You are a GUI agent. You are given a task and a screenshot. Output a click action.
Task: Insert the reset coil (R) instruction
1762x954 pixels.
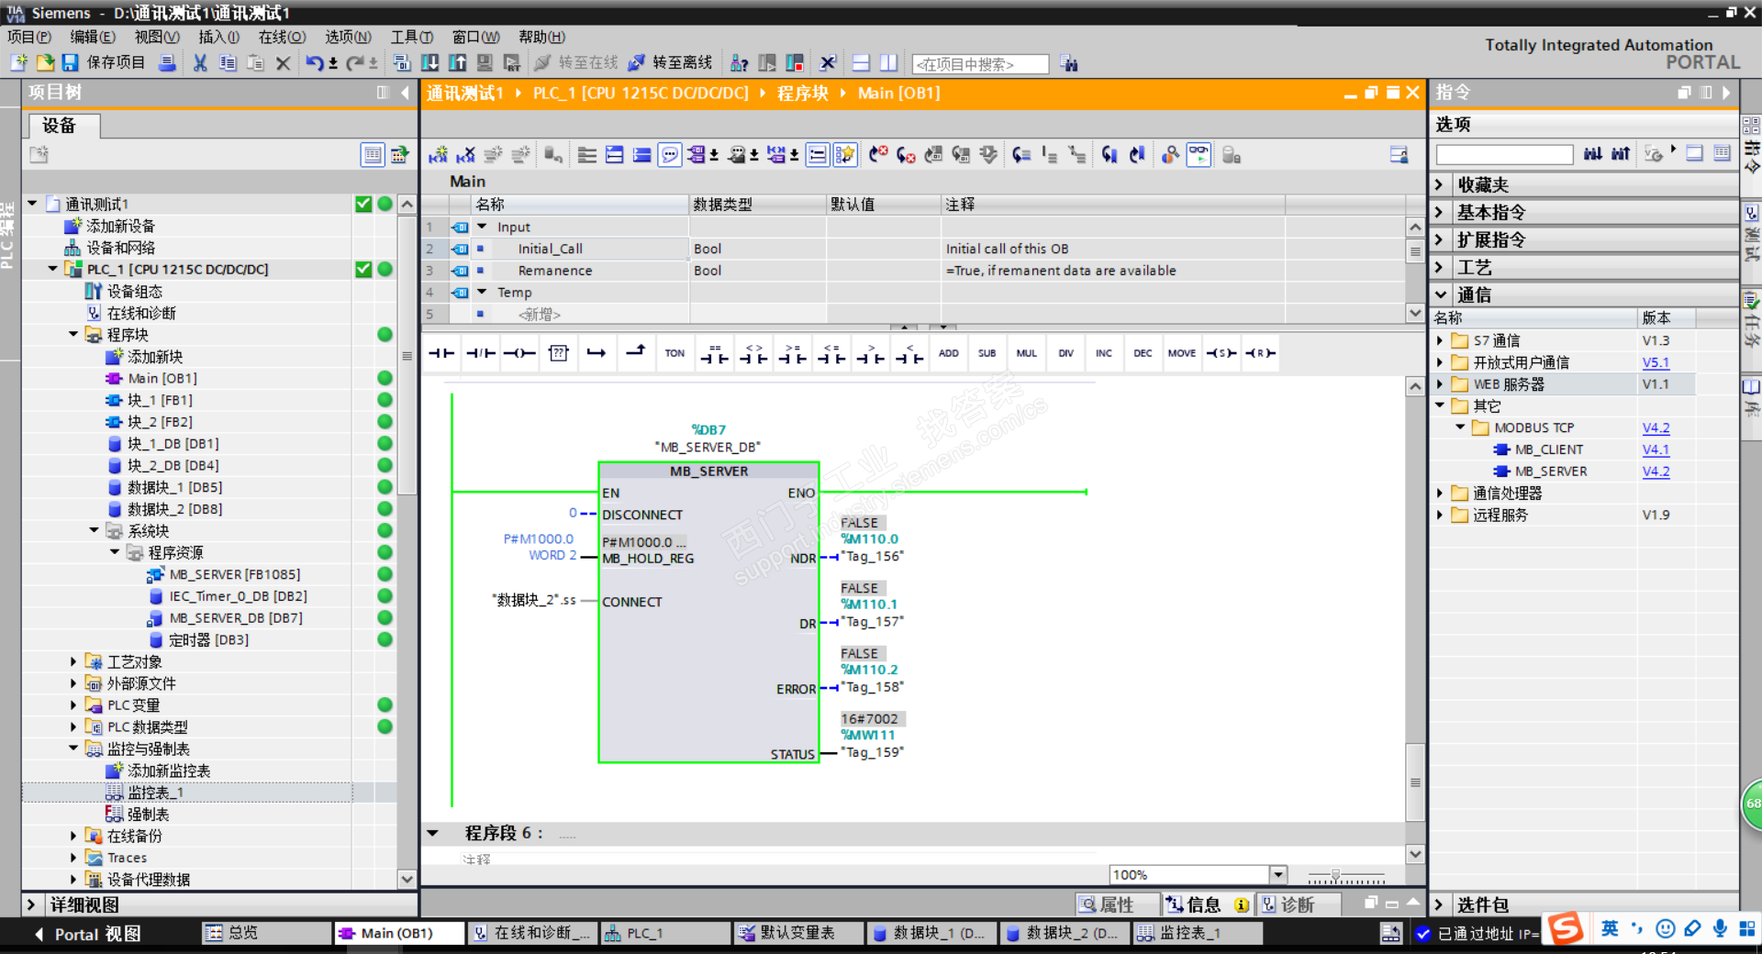[x=1259, y=353]
